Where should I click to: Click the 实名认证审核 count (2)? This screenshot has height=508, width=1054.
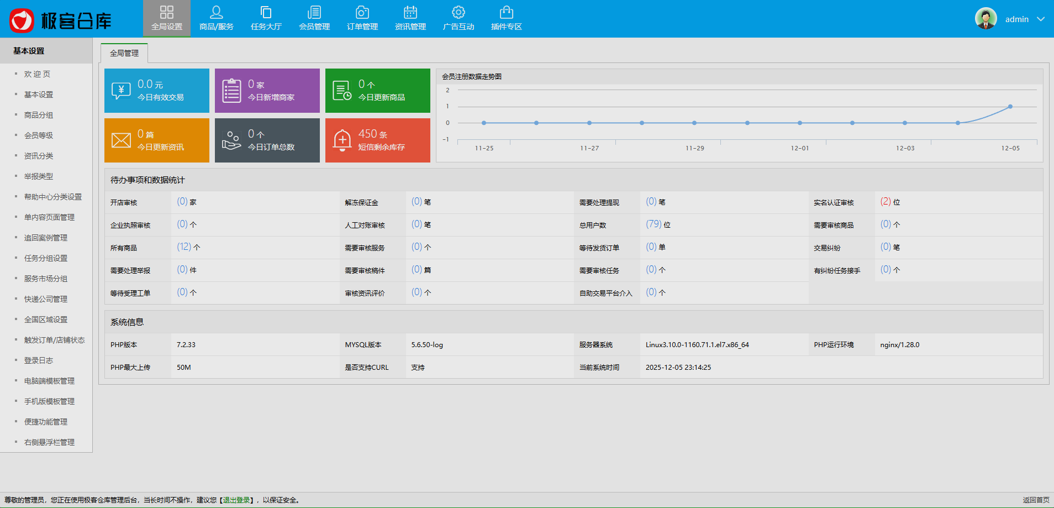pos(885,202)
